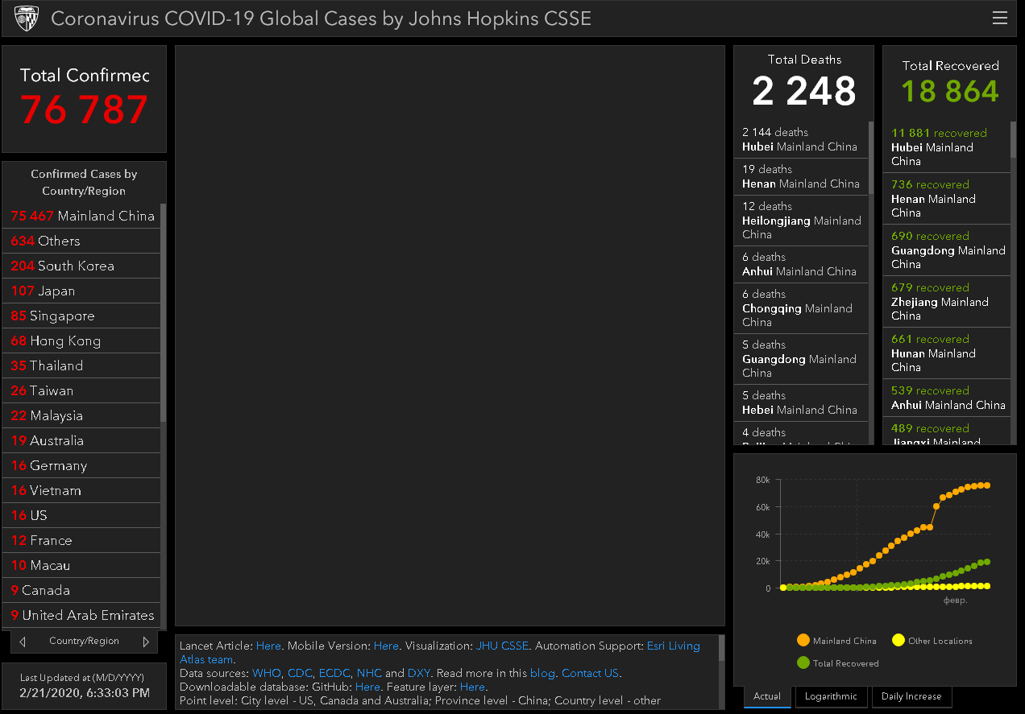Select the "35 Thailand" row
This screenshot has width=1025, height=714.
81,365
